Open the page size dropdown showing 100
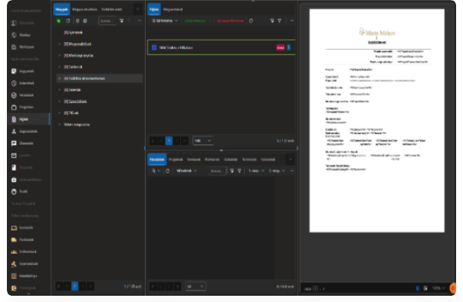The image size is (463, 302). click(x=203, y=140)
